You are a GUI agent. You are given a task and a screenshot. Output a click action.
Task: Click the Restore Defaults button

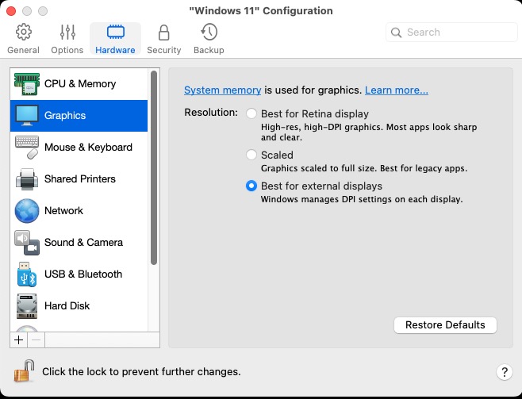coord(445,324)
